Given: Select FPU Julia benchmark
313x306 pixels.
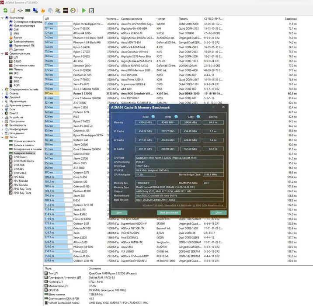Looking at the screenshot, I should 19,177.
